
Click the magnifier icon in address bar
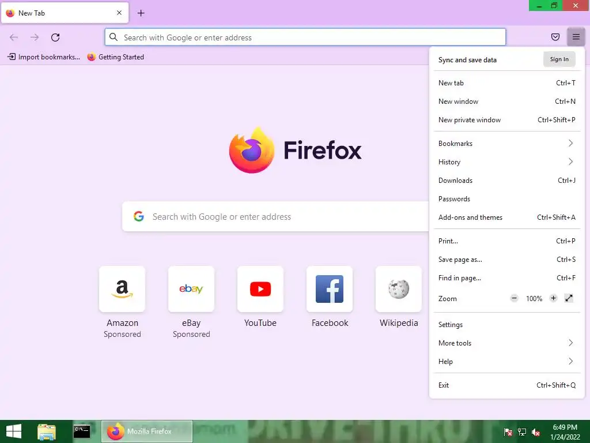(x=114, y=37)
